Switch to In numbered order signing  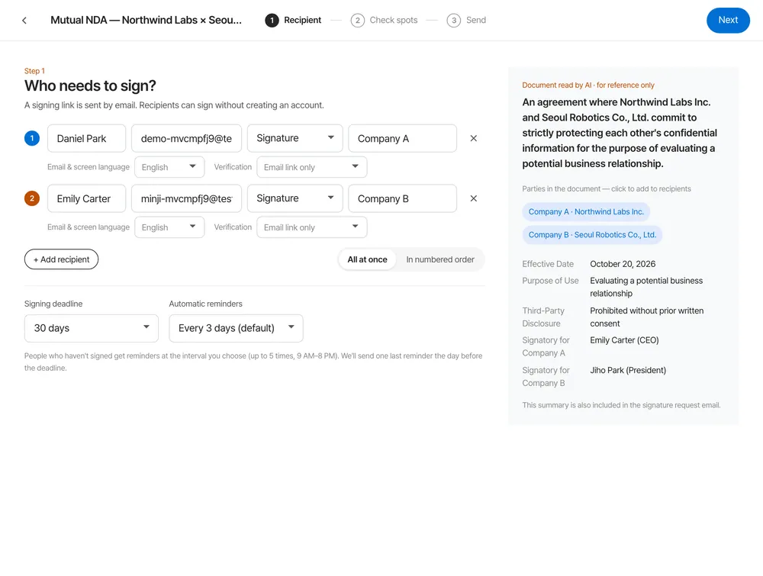pos(440,259)
